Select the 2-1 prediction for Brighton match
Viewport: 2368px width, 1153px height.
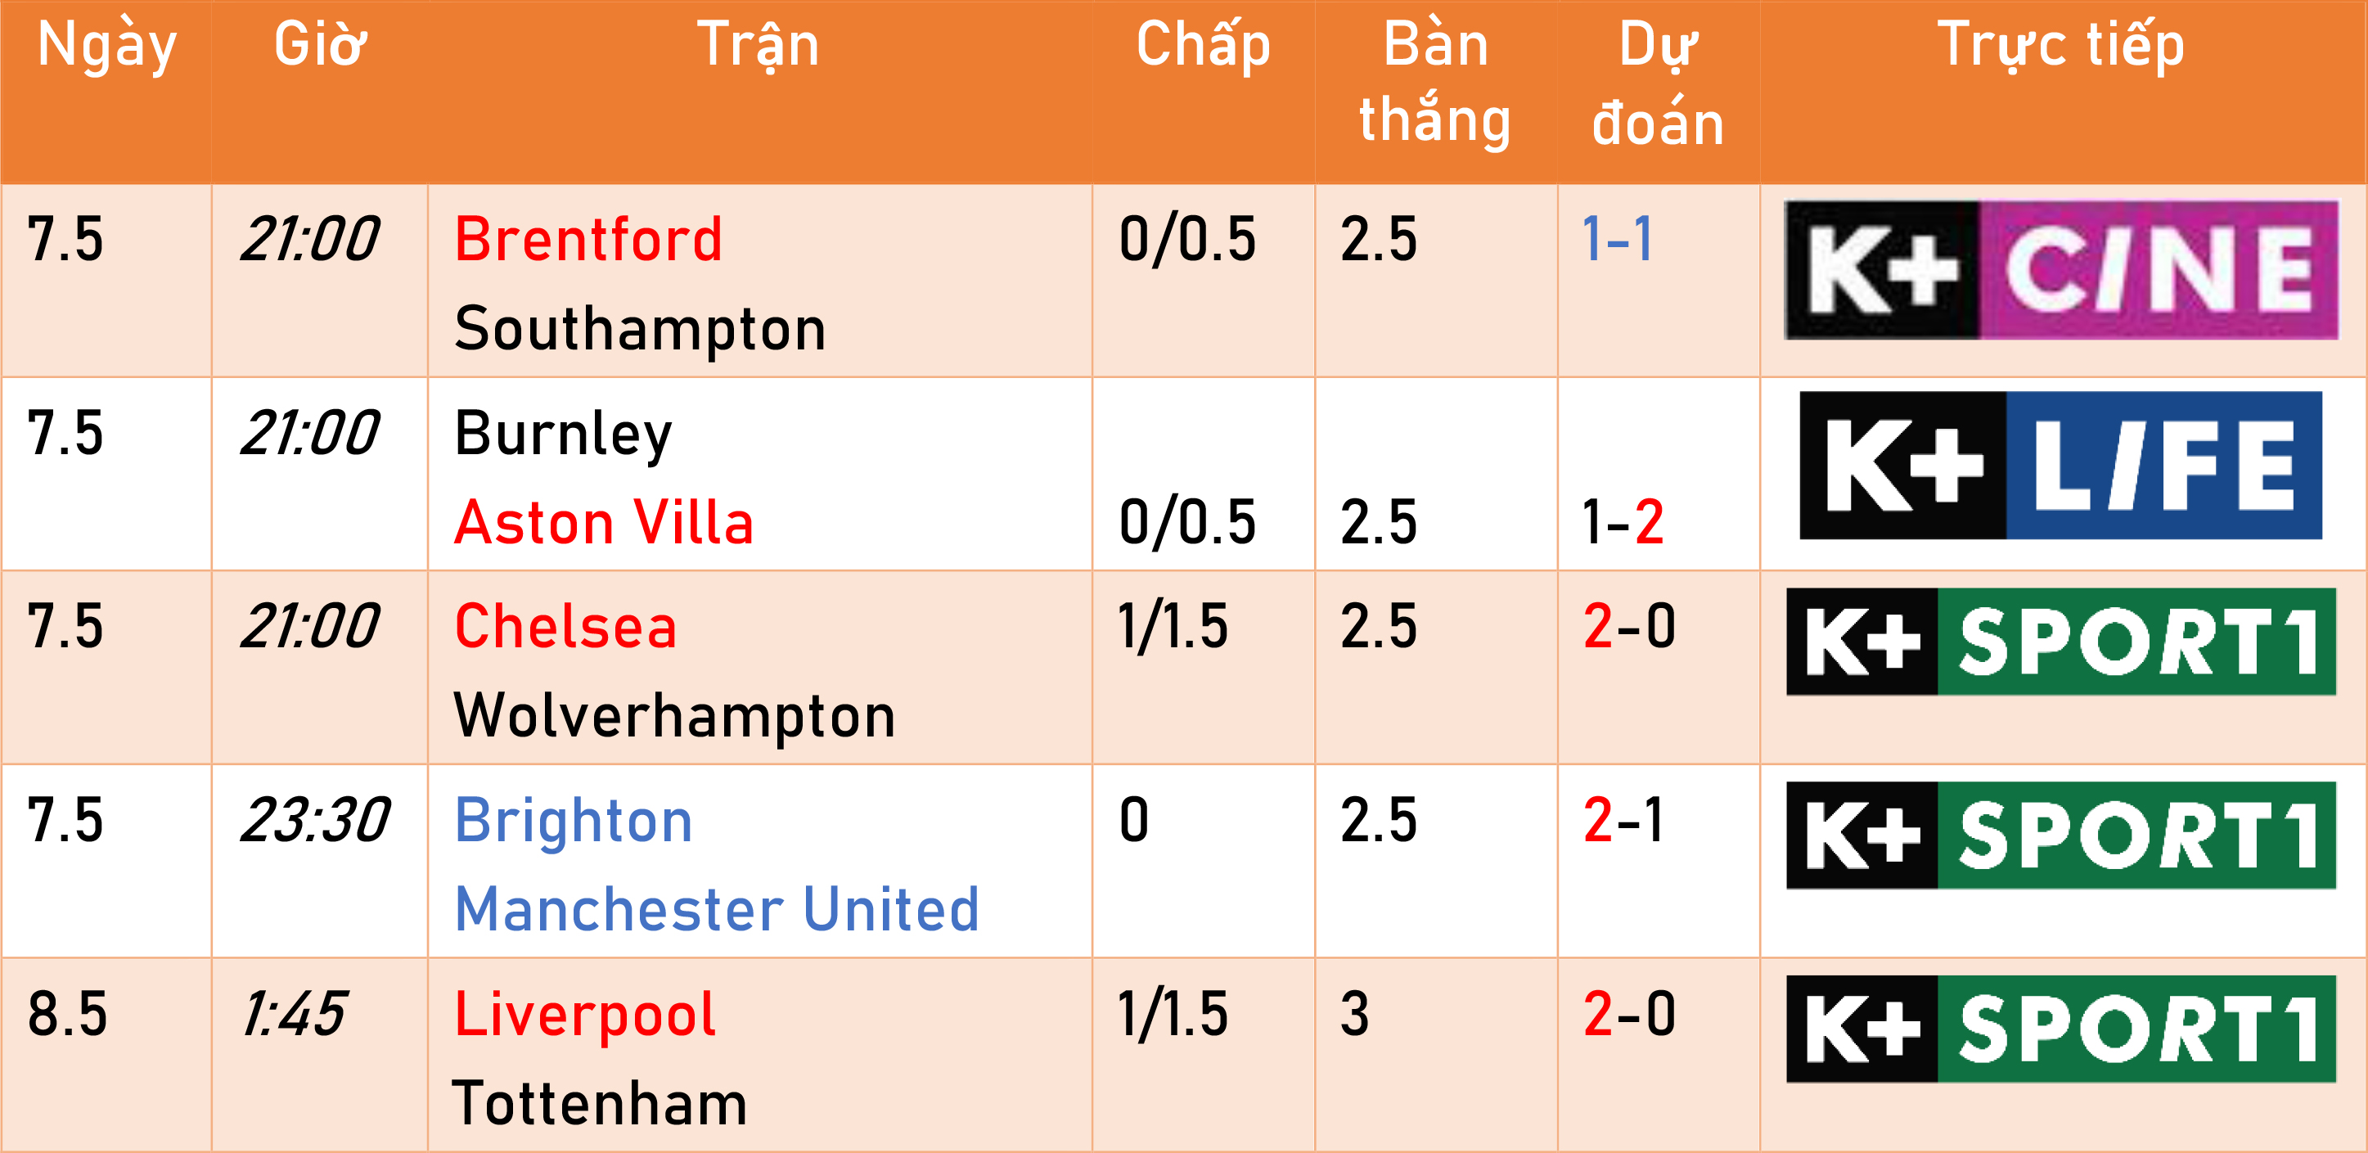click(1623, 820)
